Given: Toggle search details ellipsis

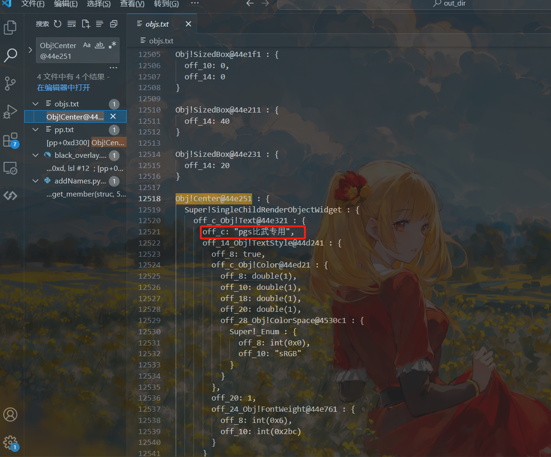Looking at the screenshot, I should pyautogui.click(x=113, y=67).
